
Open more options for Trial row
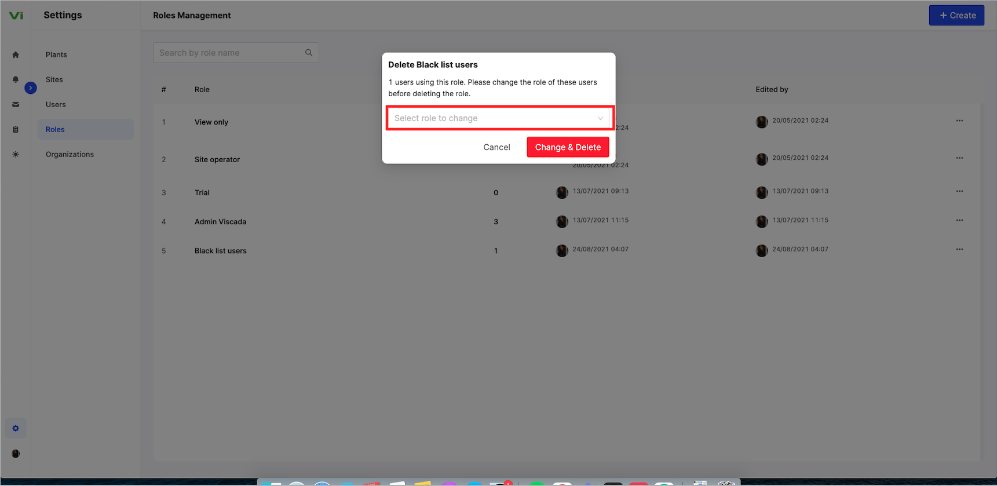click(959, 191)
